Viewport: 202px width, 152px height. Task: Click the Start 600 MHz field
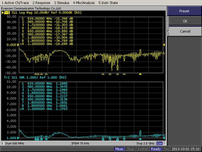(x=15, y=143)
